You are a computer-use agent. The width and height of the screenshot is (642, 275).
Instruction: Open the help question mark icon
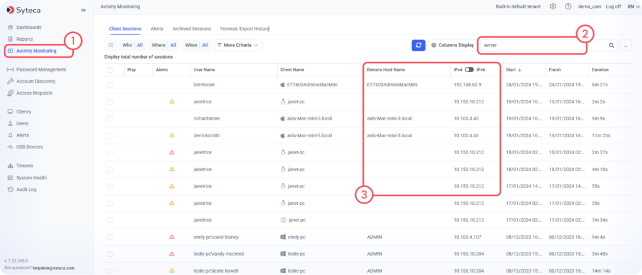(568, 6)
